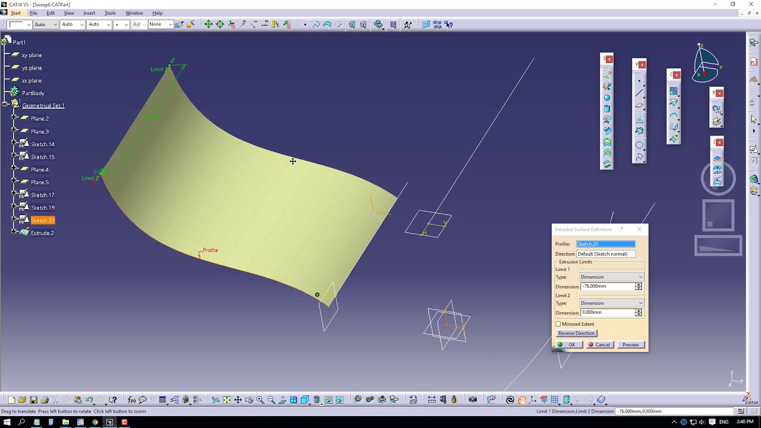The height and width of the screenshot is (428, 761).
Task: Open the Tools menu
Action: [110, 13]
